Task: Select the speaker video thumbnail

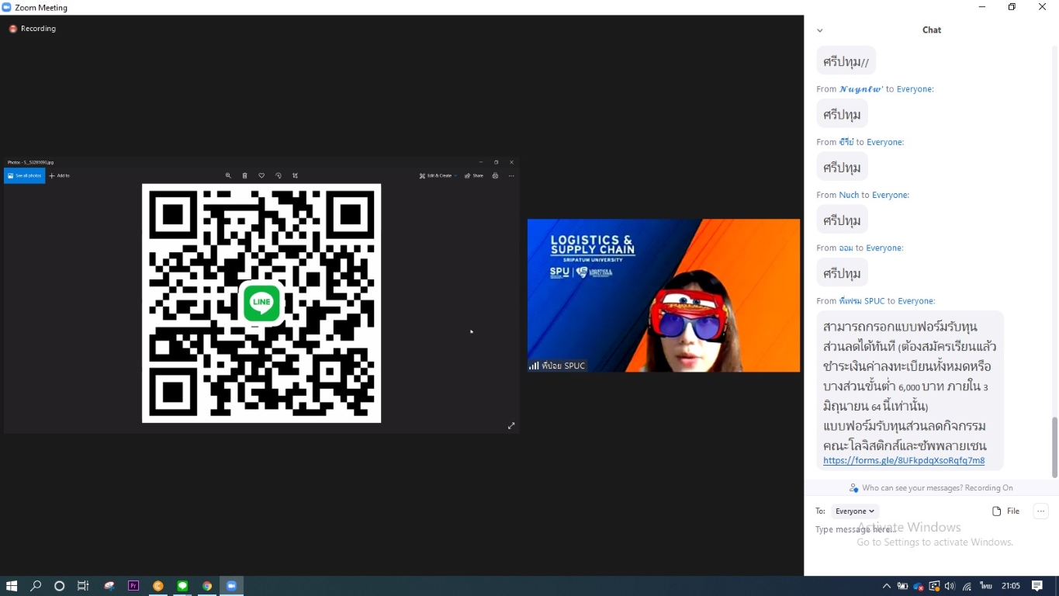Action: coord(663,296)
